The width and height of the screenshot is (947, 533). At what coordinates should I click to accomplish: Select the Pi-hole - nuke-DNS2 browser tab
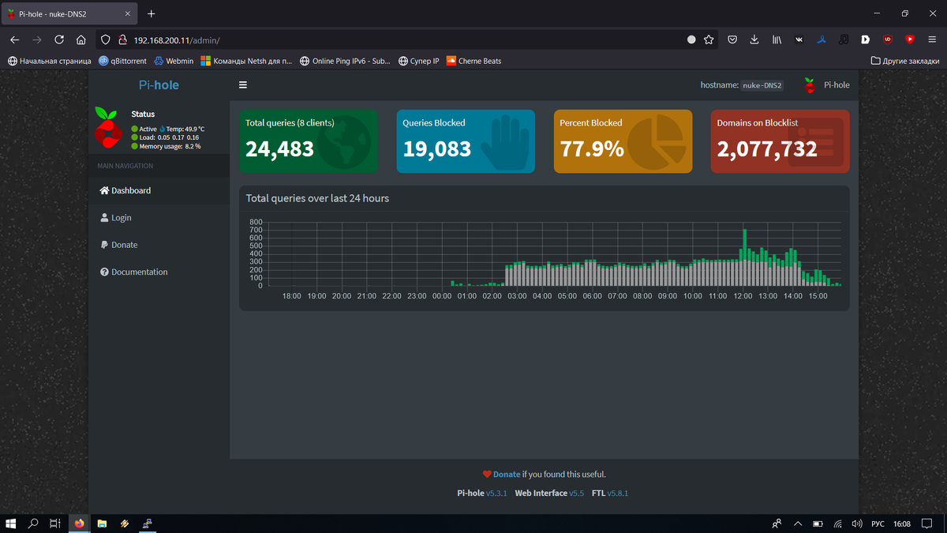click(x=69, y=13)
